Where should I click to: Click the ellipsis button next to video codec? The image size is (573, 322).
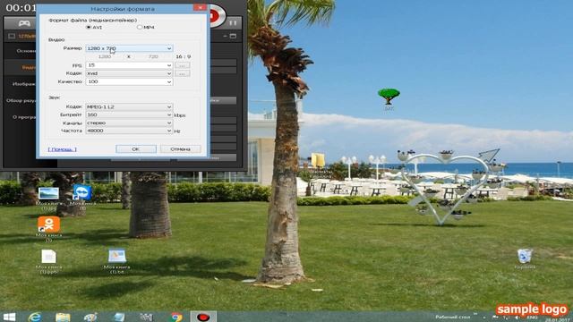pyautogui.click(x=183, y=73)
